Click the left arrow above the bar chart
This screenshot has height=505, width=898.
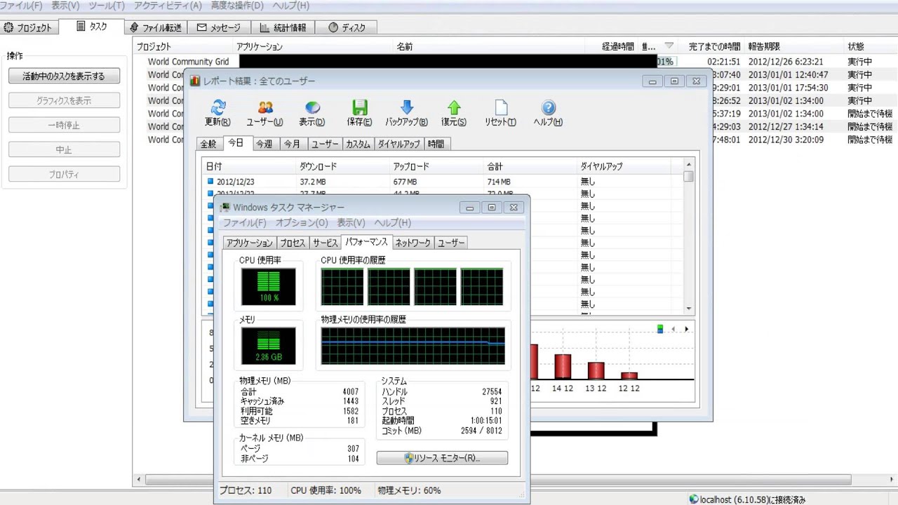point(673,329)
